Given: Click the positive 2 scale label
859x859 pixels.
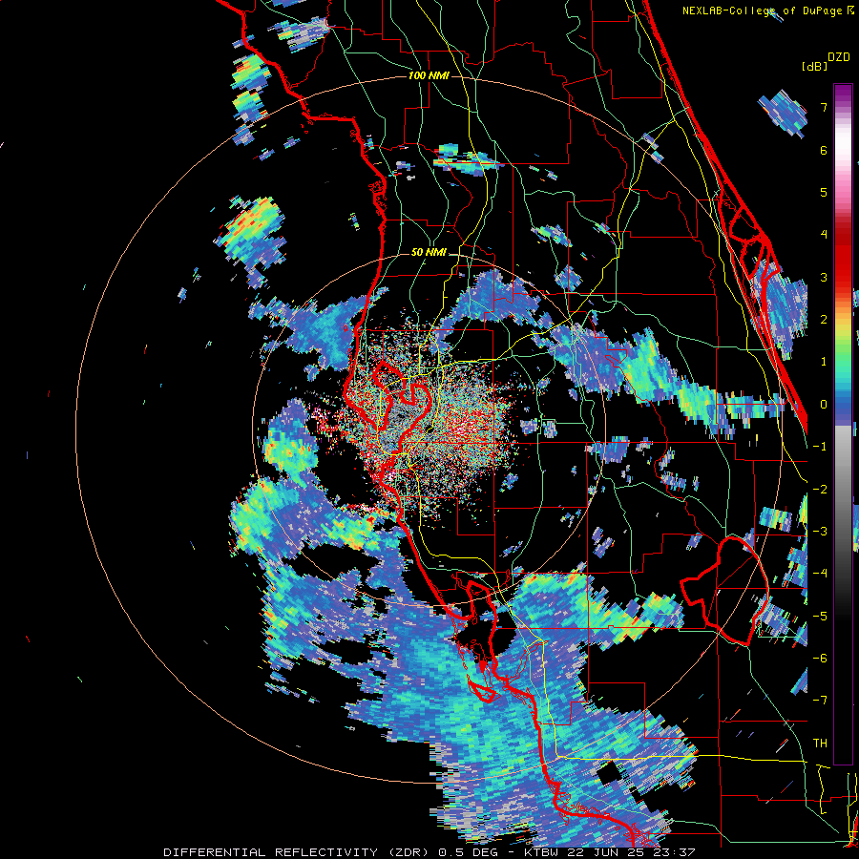Looking at the screenshot, I should click(824, 320).
